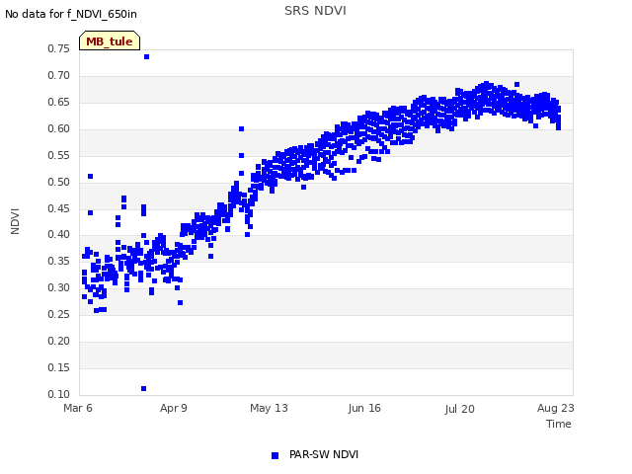632x474 pixels.
Task: Click the Jul 20 x-axis label
Action: click(x=460, y=409)
